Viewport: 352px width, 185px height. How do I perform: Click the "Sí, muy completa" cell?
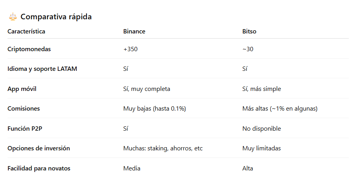[x=147, y=89]
